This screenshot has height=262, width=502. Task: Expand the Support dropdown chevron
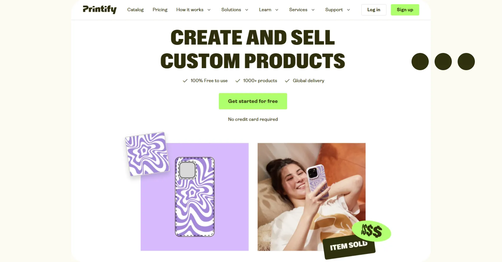point(348,10)
